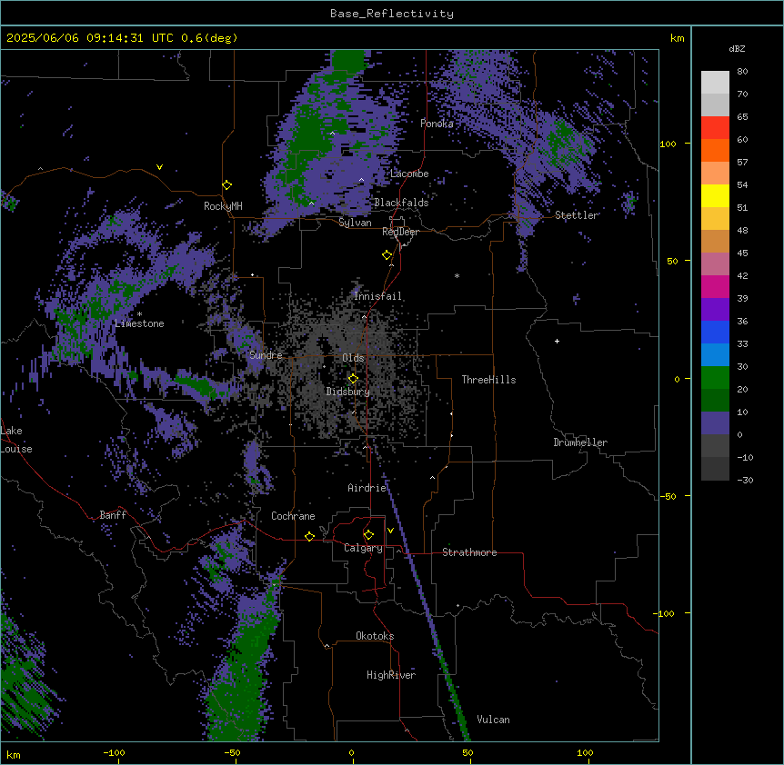The width and height of the screenshot is (784, 765).
Task: Select the Didsbury city label
Action: coord(348,392)
